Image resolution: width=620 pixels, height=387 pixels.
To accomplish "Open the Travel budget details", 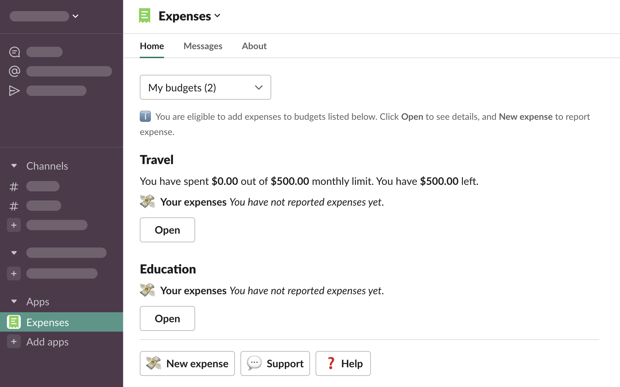I will point(167,230).
